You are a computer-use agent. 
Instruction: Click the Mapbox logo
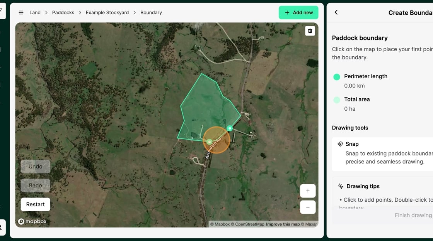click(32, 221)
